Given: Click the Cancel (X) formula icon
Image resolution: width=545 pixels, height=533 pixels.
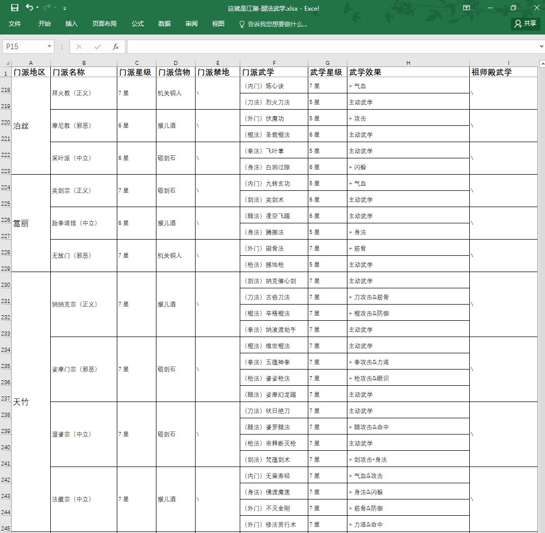Looking at the screenshot, I should coord(79,47).
